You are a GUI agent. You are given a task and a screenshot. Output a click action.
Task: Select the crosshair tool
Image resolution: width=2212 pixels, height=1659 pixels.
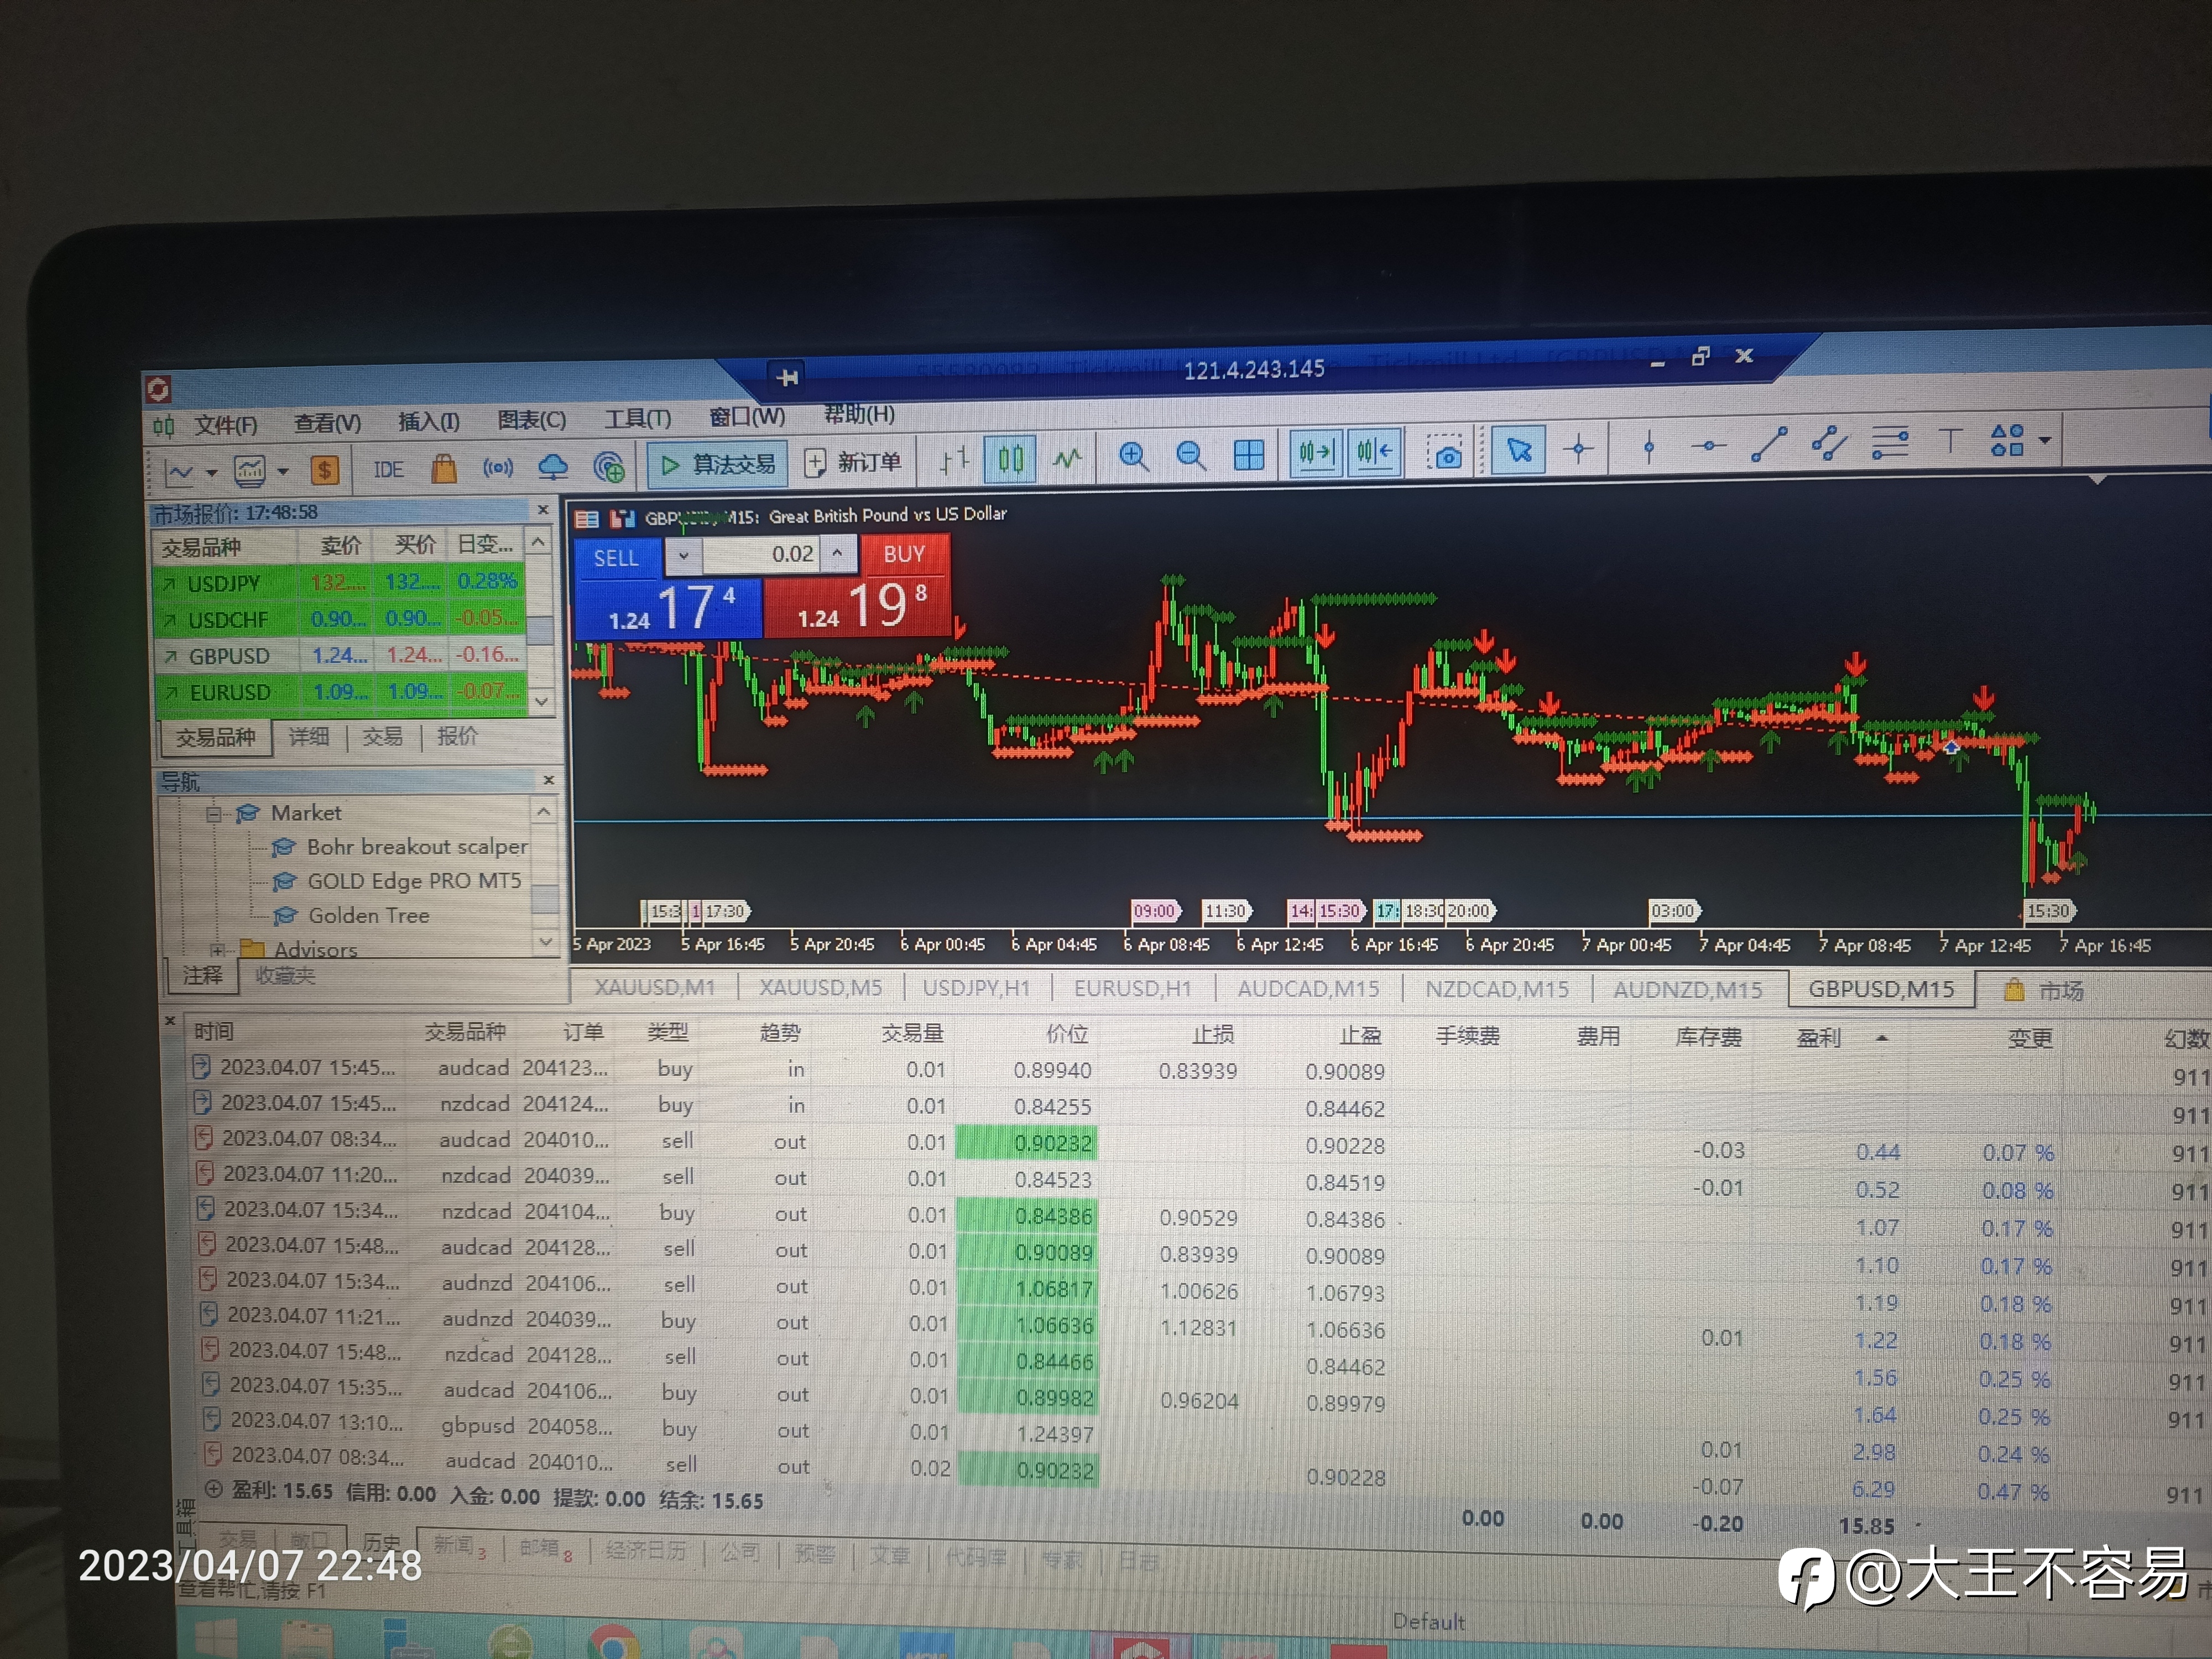1579,449
